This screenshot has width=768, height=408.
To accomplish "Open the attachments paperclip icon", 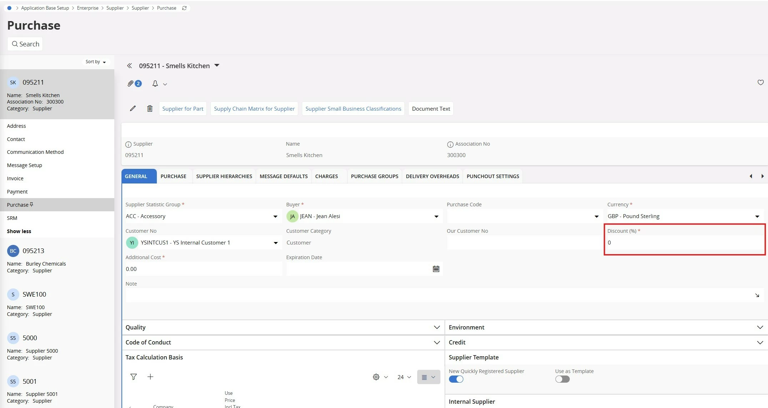I will 131,84.
